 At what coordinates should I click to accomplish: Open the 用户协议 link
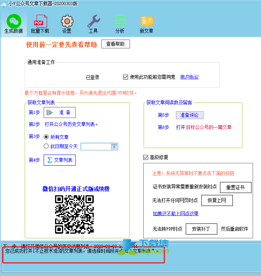coord(190,77)
